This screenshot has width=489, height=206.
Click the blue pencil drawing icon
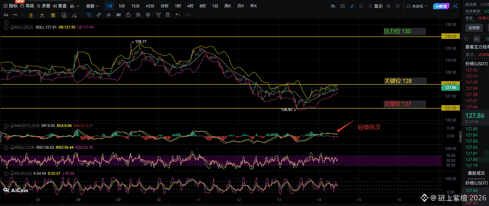point(352,6)
